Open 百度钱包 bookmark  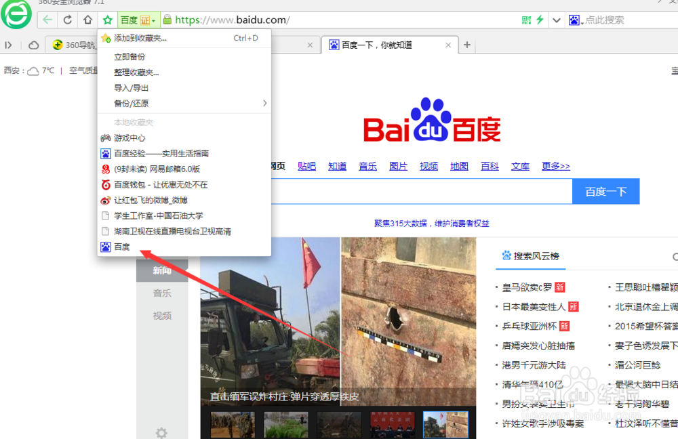[184, 184]
